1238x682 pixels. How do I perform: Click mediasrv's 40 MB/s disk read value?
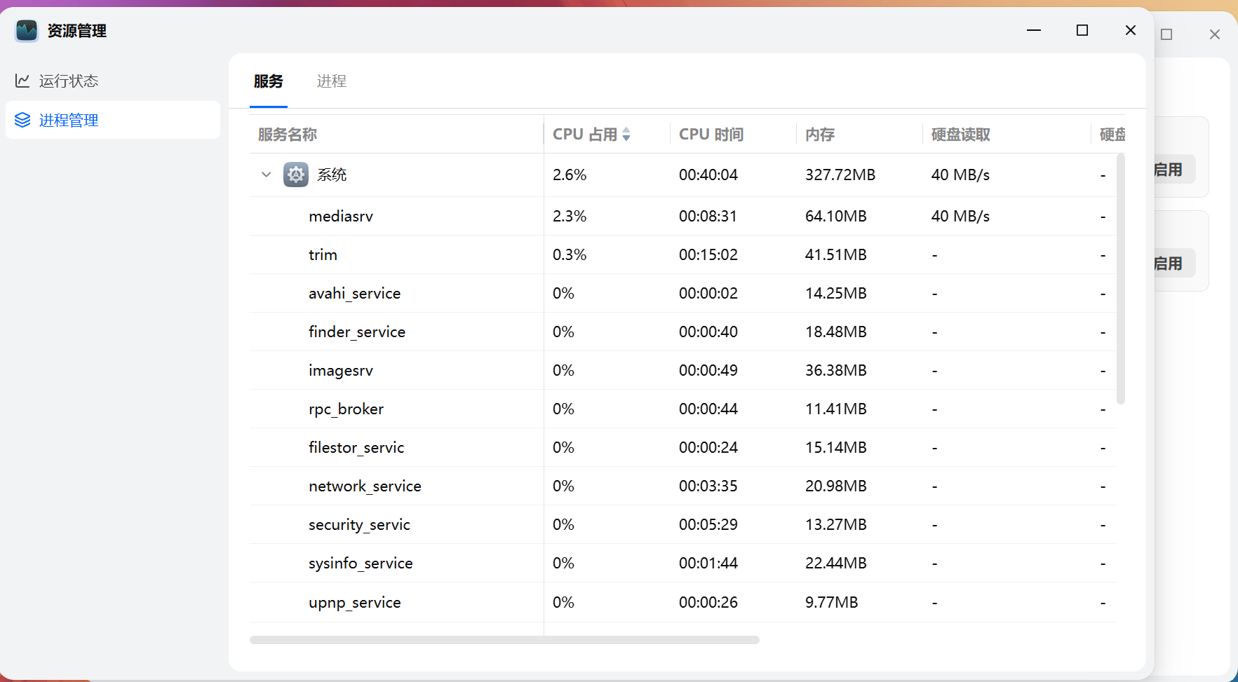click(x=960, y=216)
